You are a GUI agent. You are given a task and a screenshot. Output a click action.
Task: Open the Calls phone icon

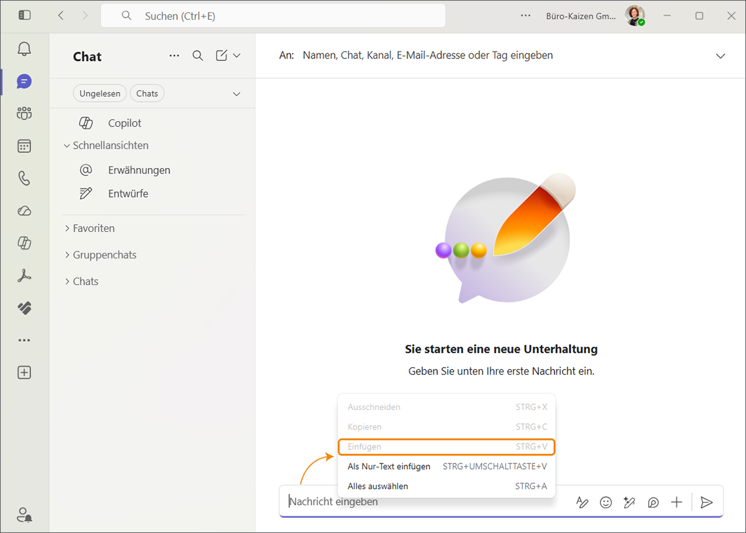[24, 179]
